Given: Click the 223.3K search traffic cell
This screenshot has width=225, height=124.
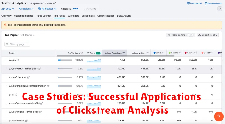Looking at the screenshot, I should (193, 60).
